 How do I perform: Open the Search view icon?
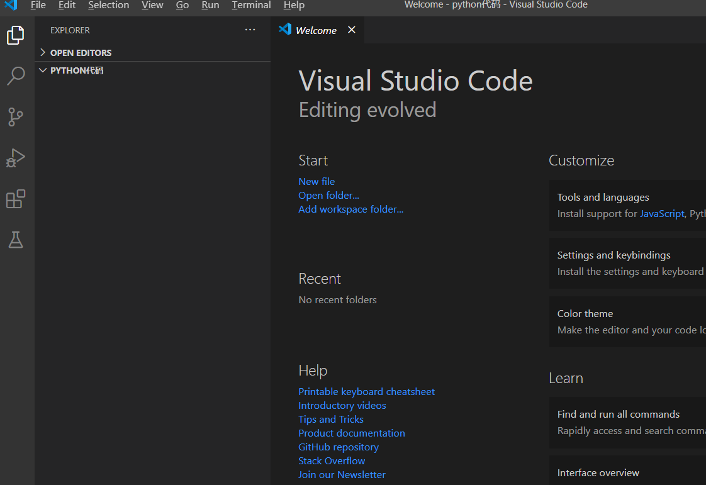[16, 76]
